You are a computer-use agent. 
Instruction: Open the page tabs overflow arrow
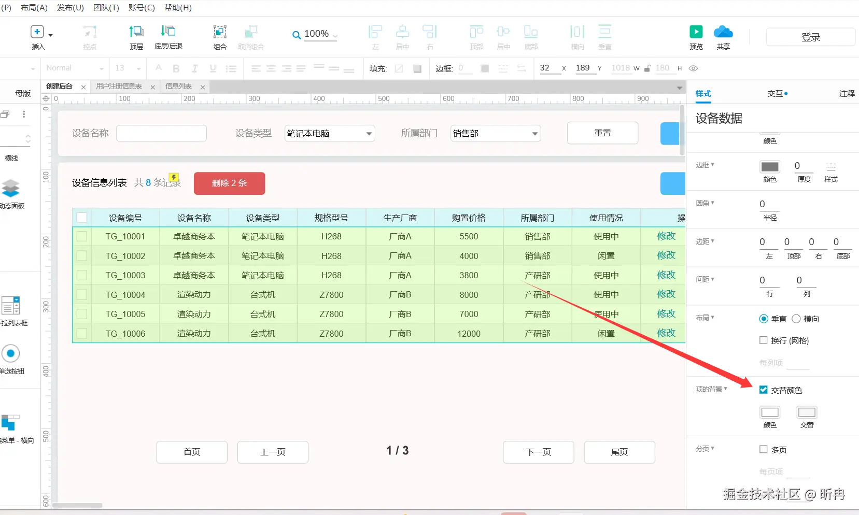(x=679, y=88)
